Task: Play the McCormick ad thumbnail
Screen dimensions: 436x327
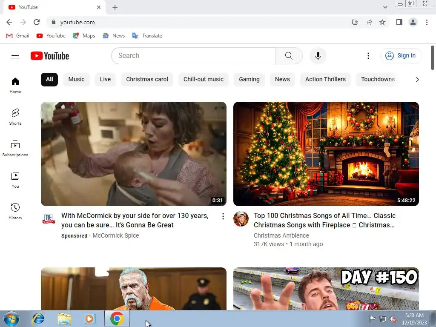Action: (x=133, y=154)
